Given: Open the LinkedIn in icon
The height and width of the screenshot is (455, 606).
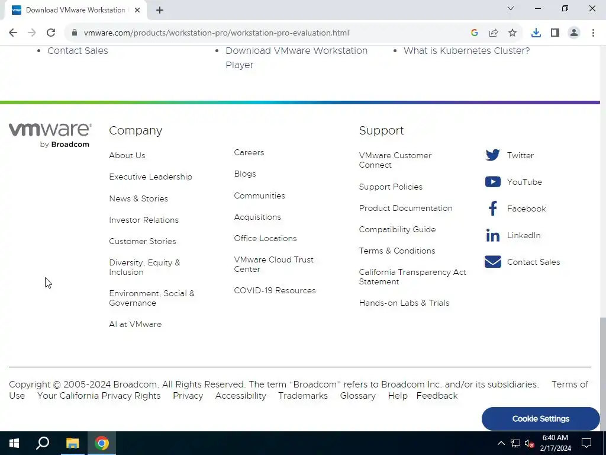Looking at the screenshot, I should (492, 235).
